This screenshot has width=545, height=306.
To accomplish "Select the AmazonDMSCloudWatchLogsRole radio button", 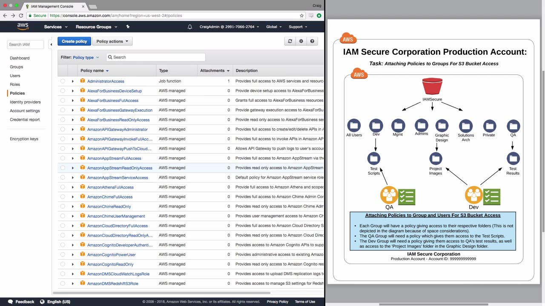I will [63, 274].
